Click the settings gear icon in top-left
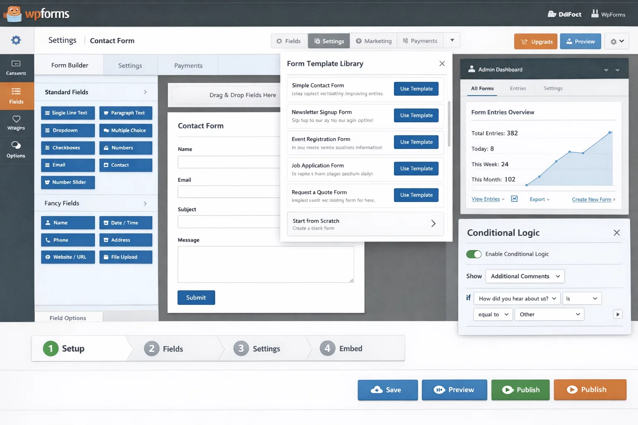Viewport: 638px width, 425px height. [16, 40]
